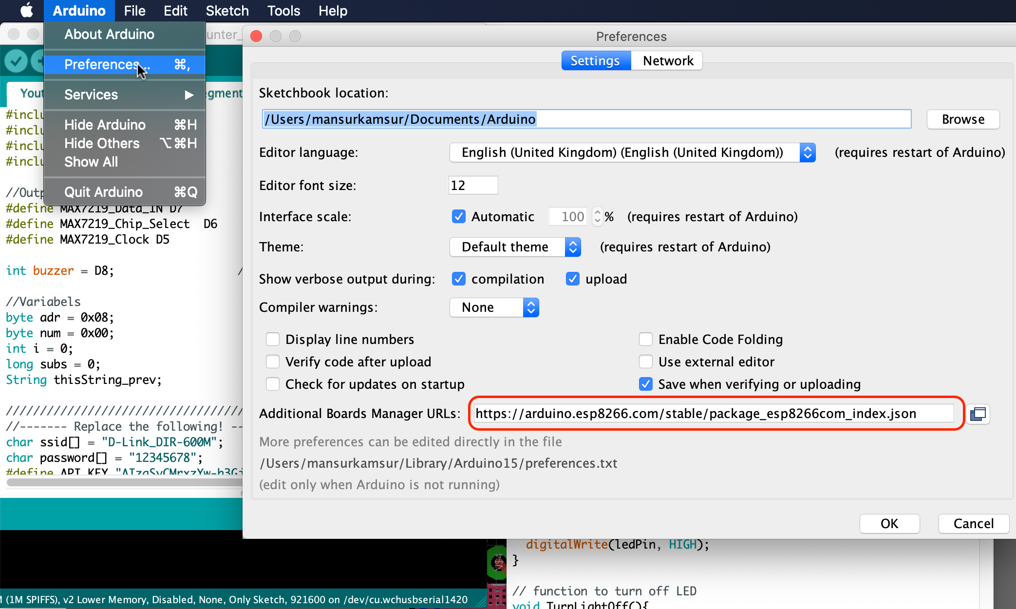Click 'digitalWrite(ledPin, HIGH);' in background window
1016x609 pixels.
pyautogui.click(x=617, y=545)
